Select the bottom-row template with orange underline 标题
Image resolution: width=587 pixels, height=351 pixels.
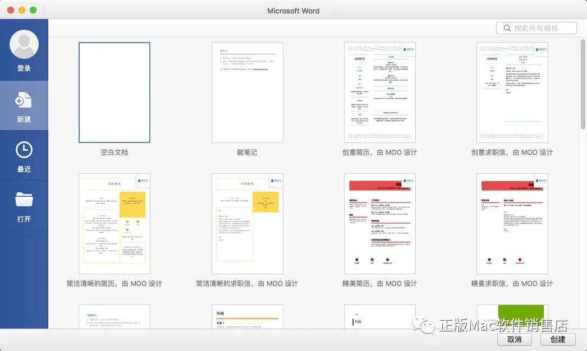tap(247, 317)
